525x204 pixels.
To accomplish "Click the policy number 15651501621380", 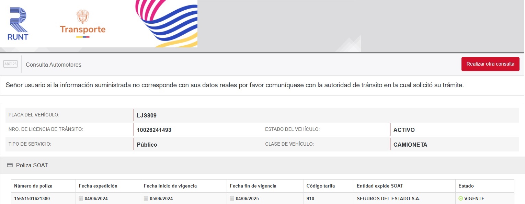I will tap(33, 199).
